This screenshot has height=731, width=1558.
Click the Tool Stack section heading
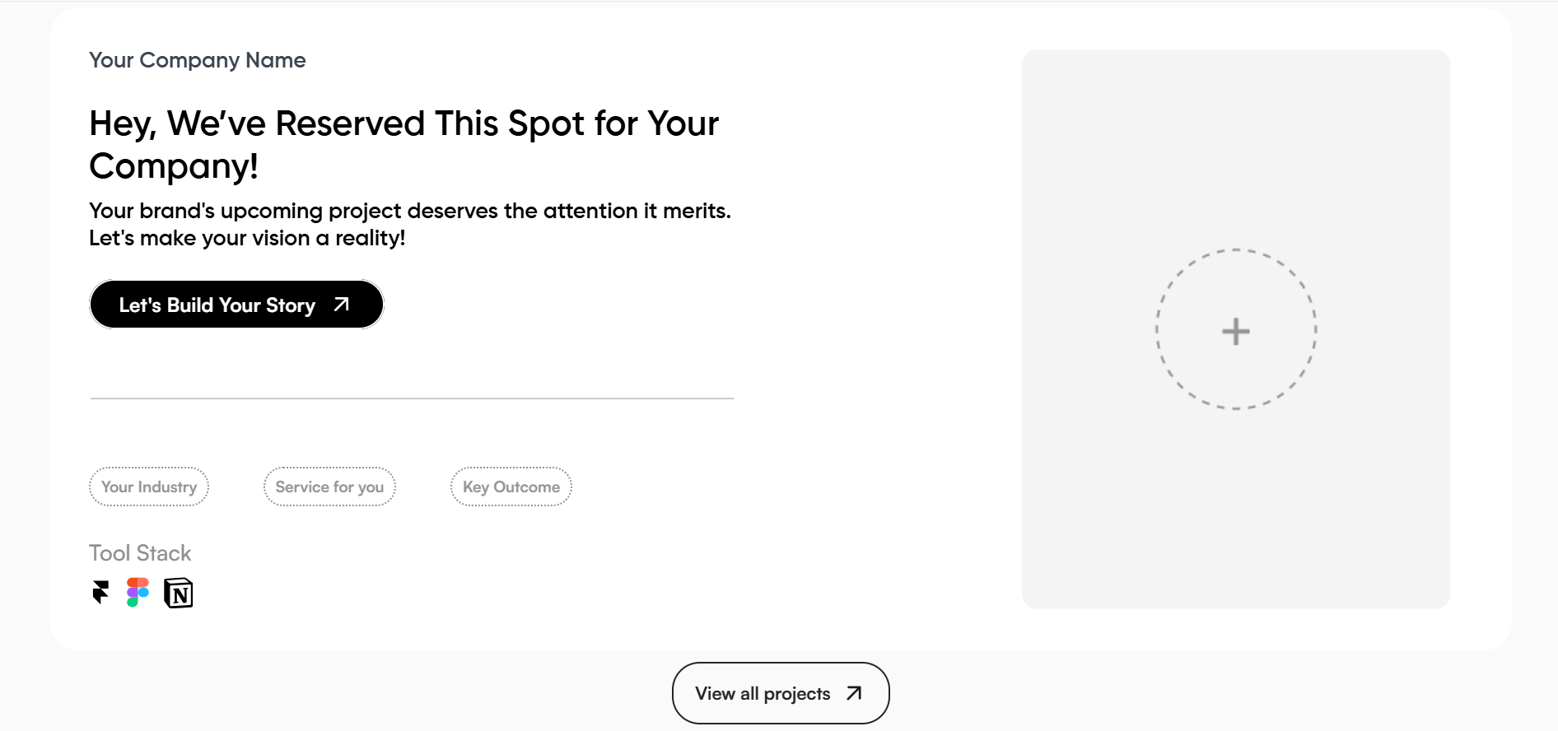tap(140, 552)
